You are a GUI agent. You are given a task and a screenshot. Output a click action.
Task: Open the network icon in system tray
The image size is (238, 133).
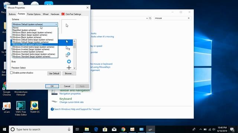tap(210, 129)
